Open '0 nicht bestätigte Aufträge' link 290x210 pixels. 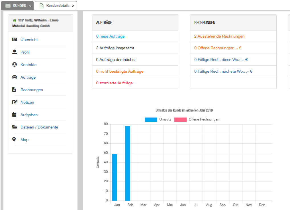coord(120,72)
